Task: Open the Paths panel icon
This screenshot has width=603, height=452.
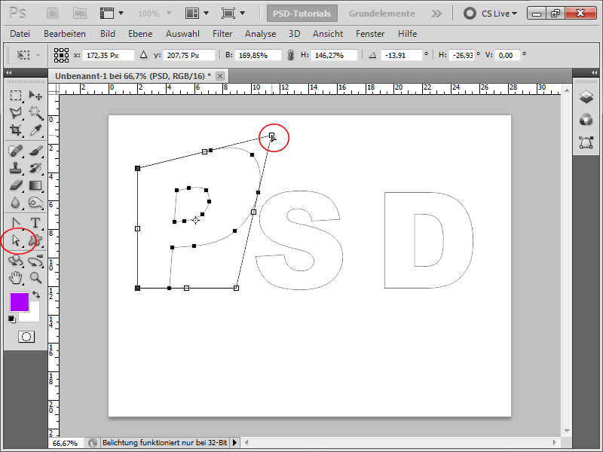Action: 586,142
